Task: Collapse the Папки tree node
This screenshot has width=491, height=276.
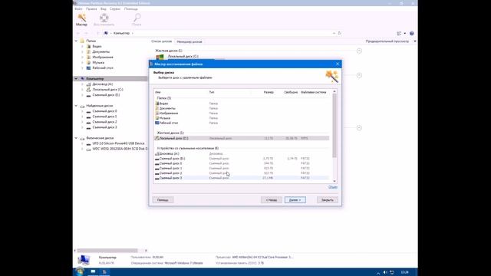Action: (x=76, y=41)
